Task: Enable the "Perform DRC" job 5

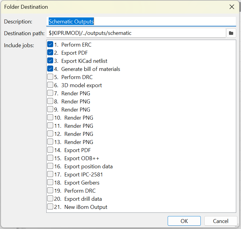Action: point(50,77)
